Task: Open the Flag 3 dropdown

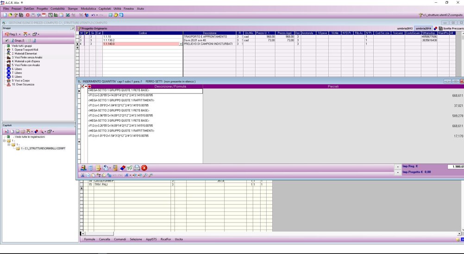Action: click(x=19, y=34)
